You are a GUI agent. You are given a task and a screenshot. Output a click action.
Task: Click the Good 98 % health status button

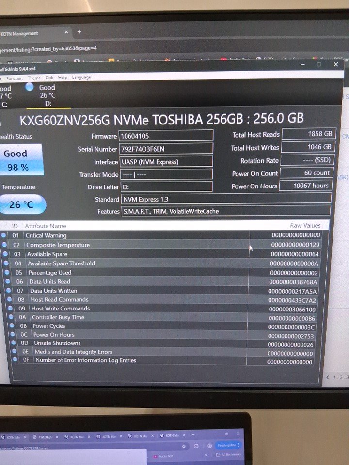click(x=17, y=160)
